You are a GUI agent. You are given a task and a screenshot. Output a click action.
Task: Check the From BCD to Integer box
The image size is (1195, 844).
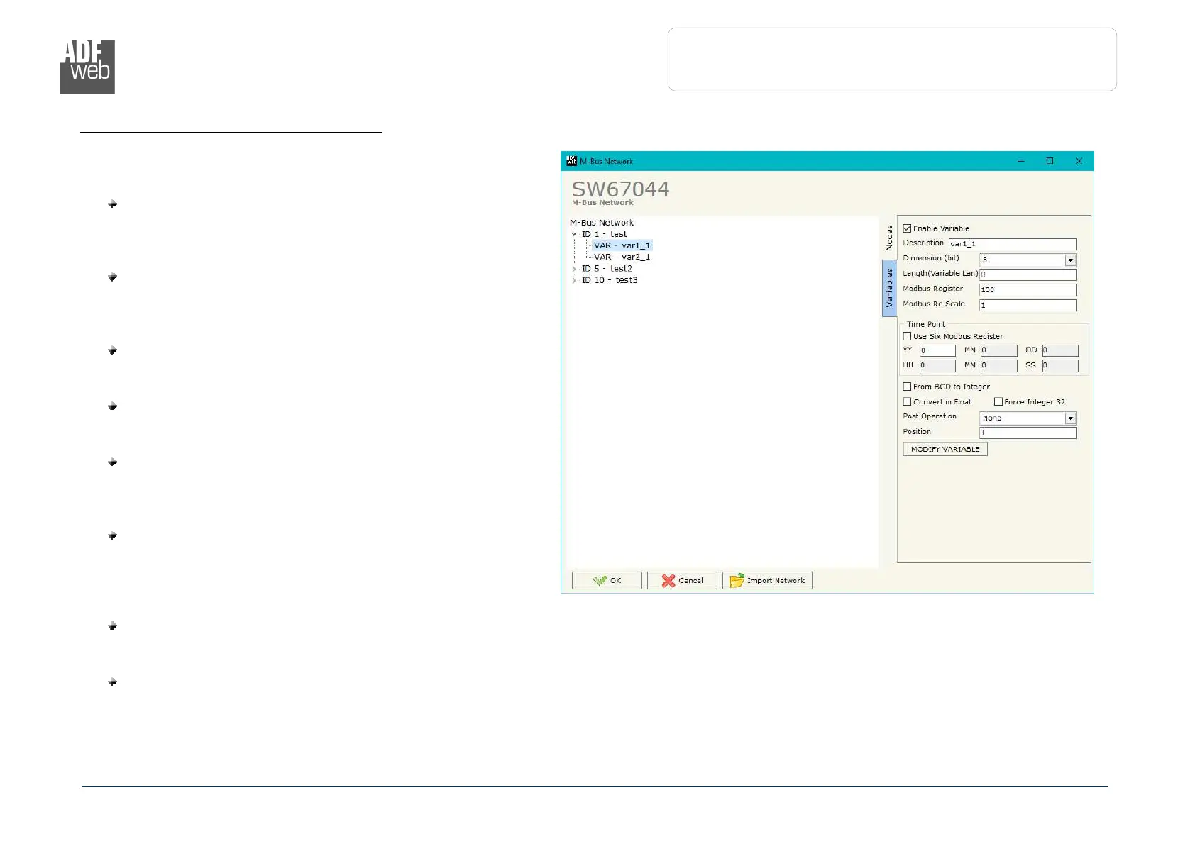907,387
